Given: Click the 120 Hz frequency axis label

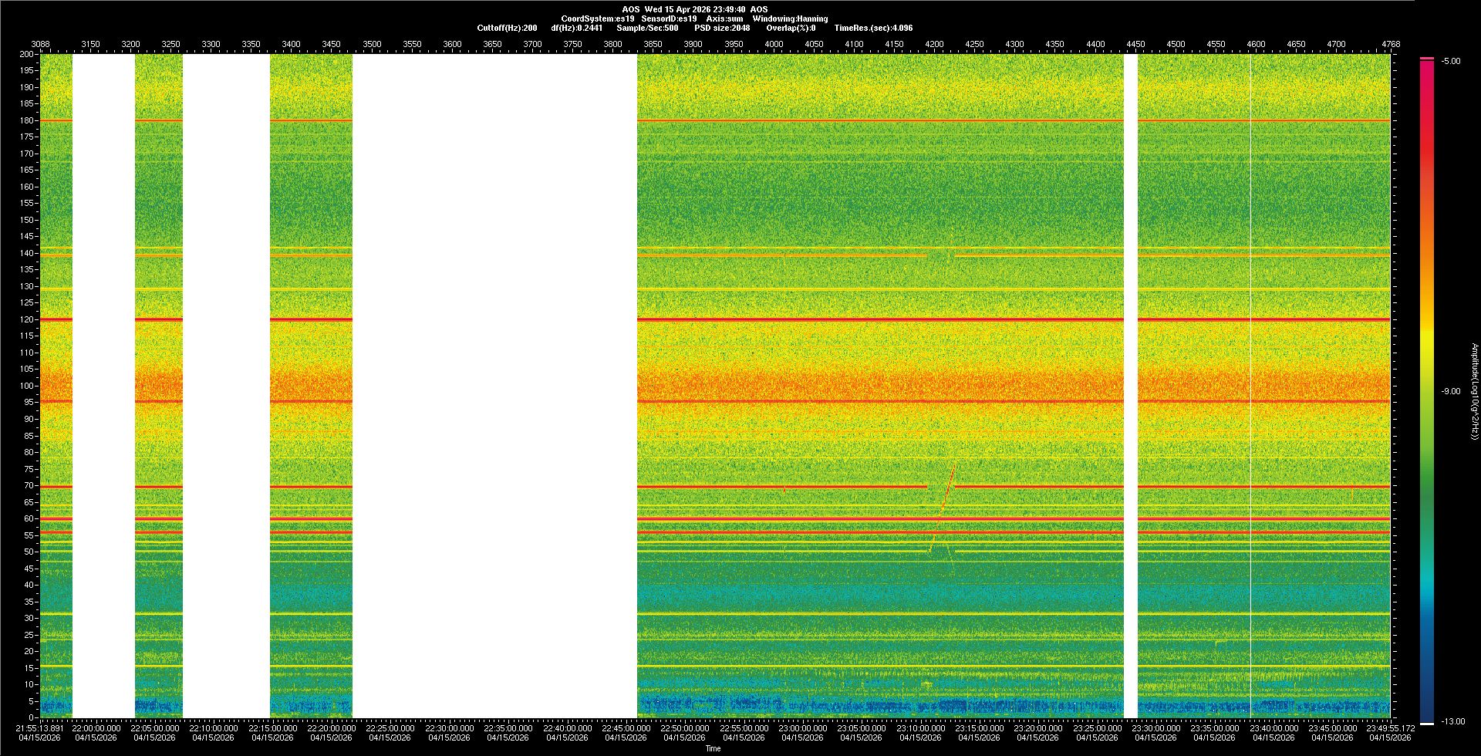Looking at the screenshot, I should (x=27, y=319).
